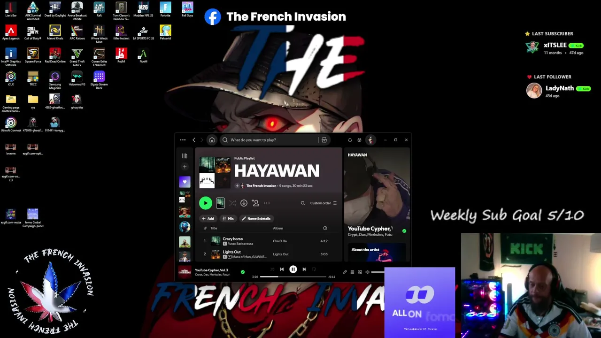
Task: Open the xyz desktop folder
Action: coord(33,102)
